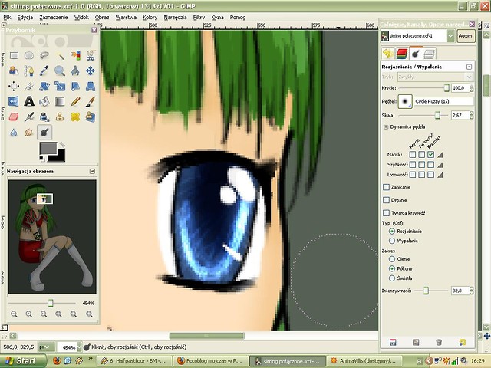
Task: Save tool options icon at panel bottom
Action: point(393,343)
